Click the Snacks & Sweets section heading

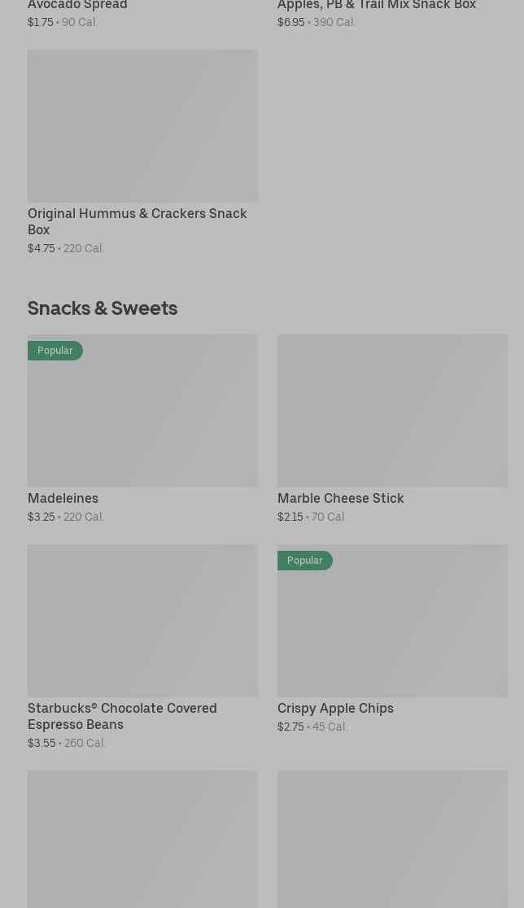[x=103, y=308]
